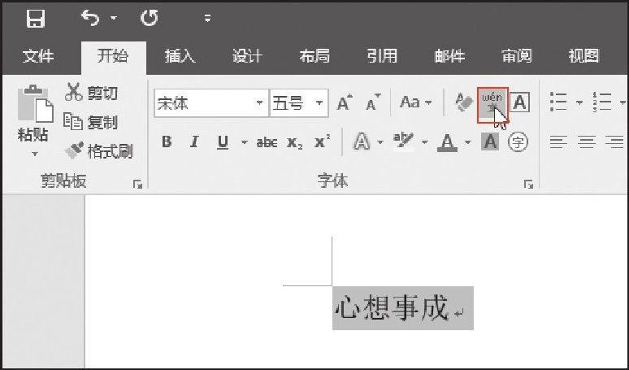
Task: Expand the font size dropdown arrow
Action: (319, 103)
